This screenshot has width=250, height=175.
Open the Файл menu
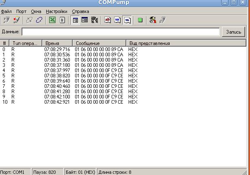[6, 12]
